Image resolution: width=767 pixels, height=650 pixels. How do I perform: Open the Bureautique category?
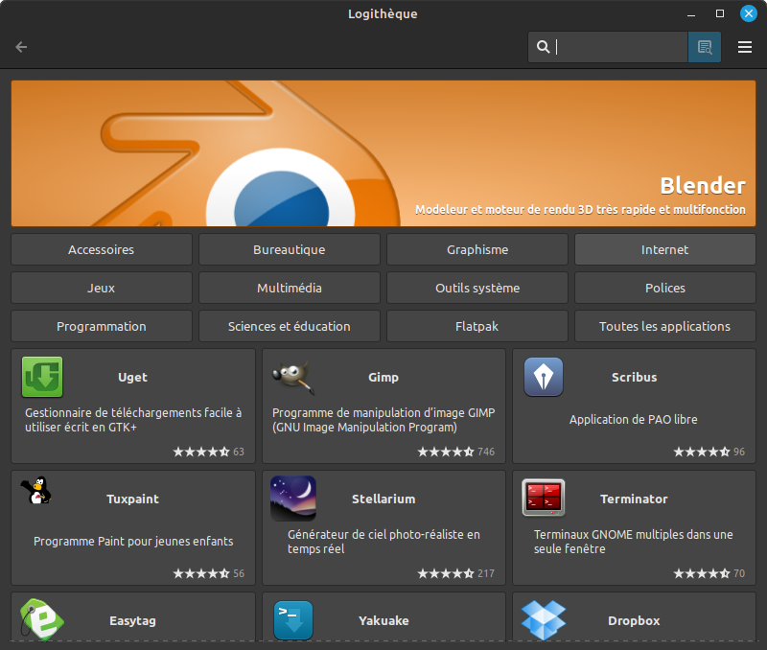(290, 249)
